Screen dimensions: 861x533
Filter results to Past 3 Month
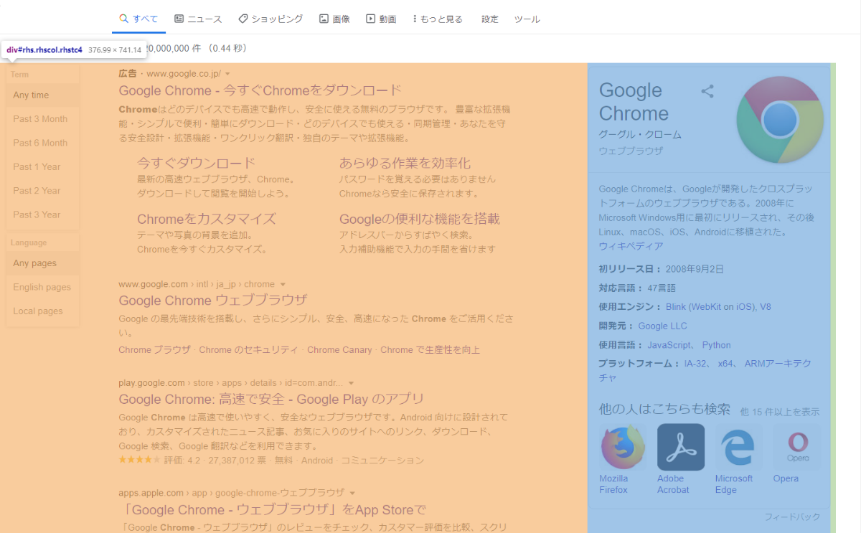[43, 119]
